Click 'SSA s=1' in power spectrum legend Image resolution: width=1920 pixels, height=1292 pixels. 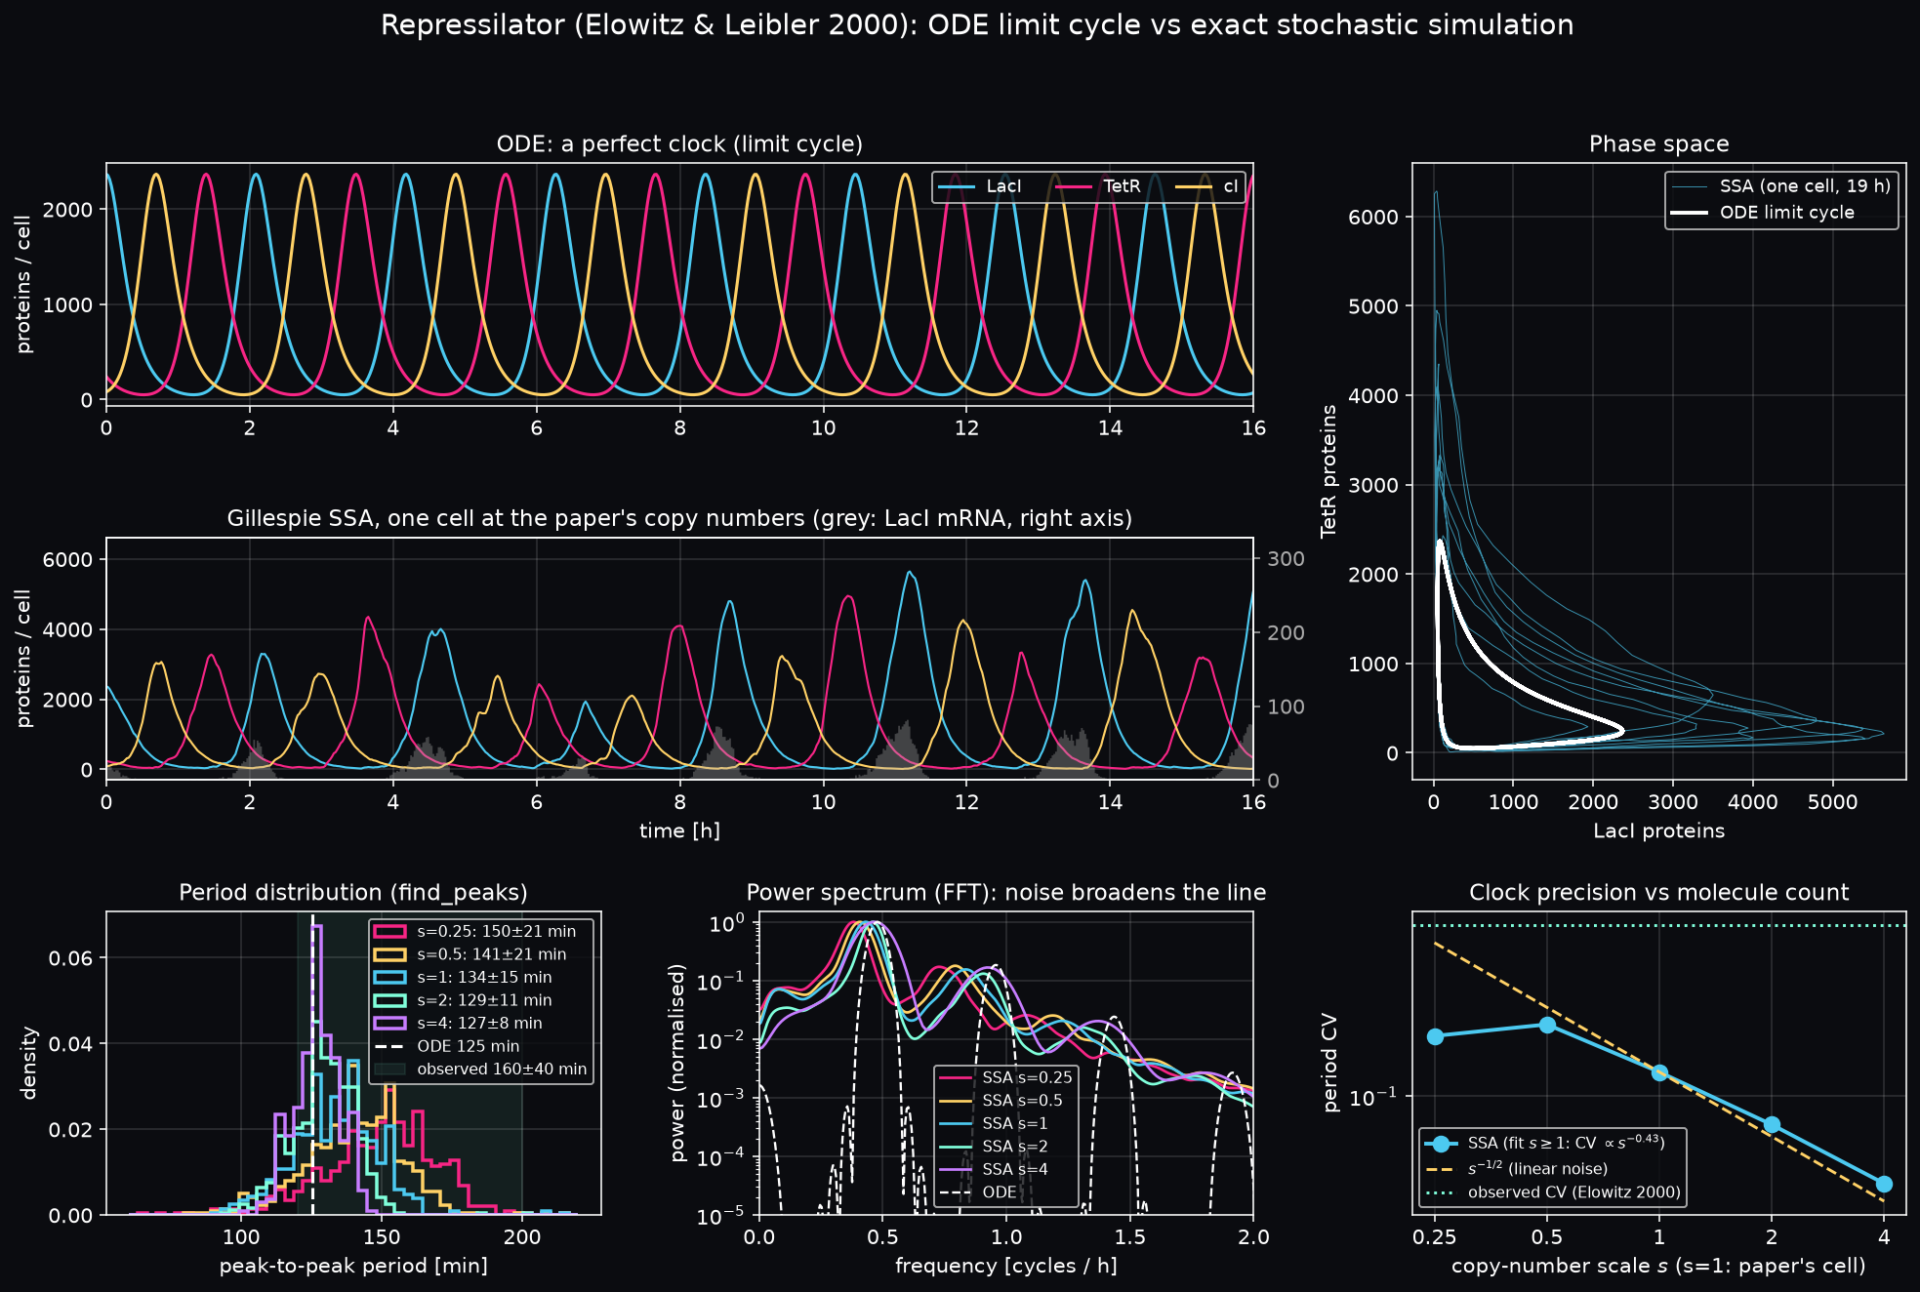point(994,1123)
